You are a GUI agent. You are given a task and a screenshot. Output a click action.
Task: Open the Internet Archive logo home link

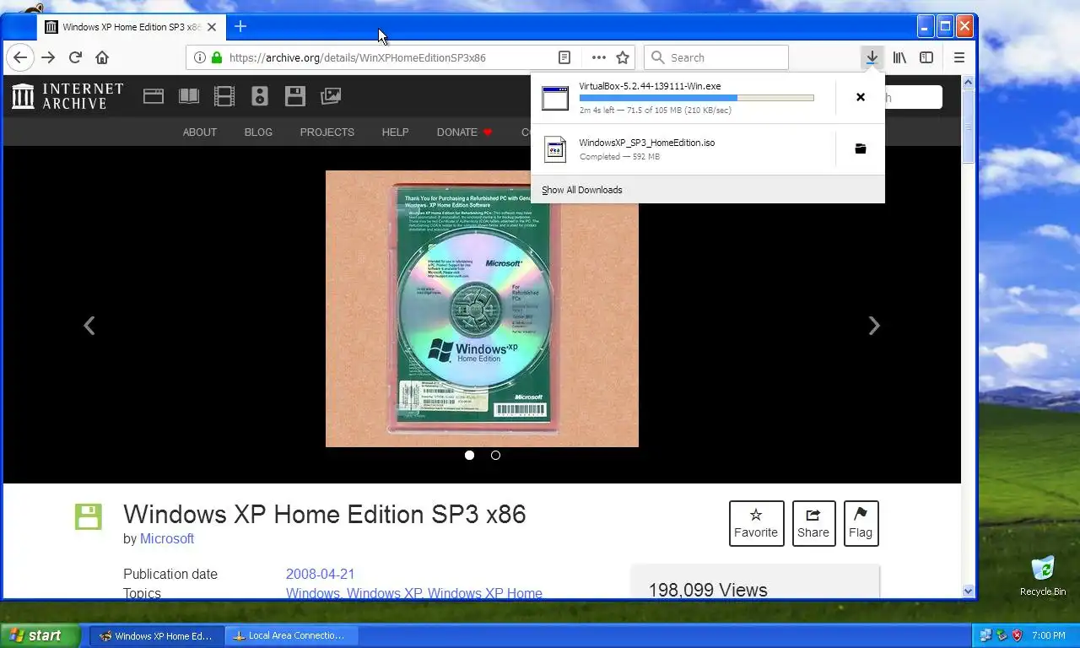[68, 96]
